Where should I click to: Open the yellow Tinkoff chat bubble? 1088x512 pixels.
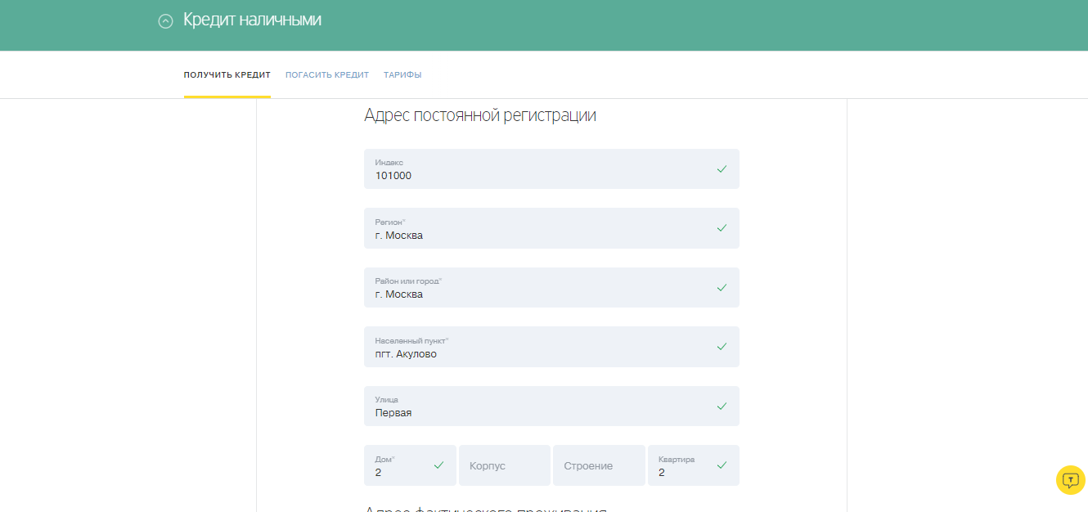(1070, 480)
